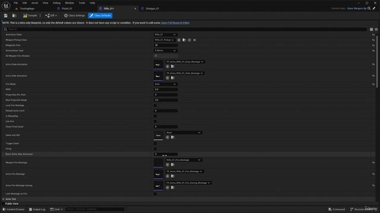Edit the Magazine Size field
Screen dimensions: 380x213
click(166, 45)
